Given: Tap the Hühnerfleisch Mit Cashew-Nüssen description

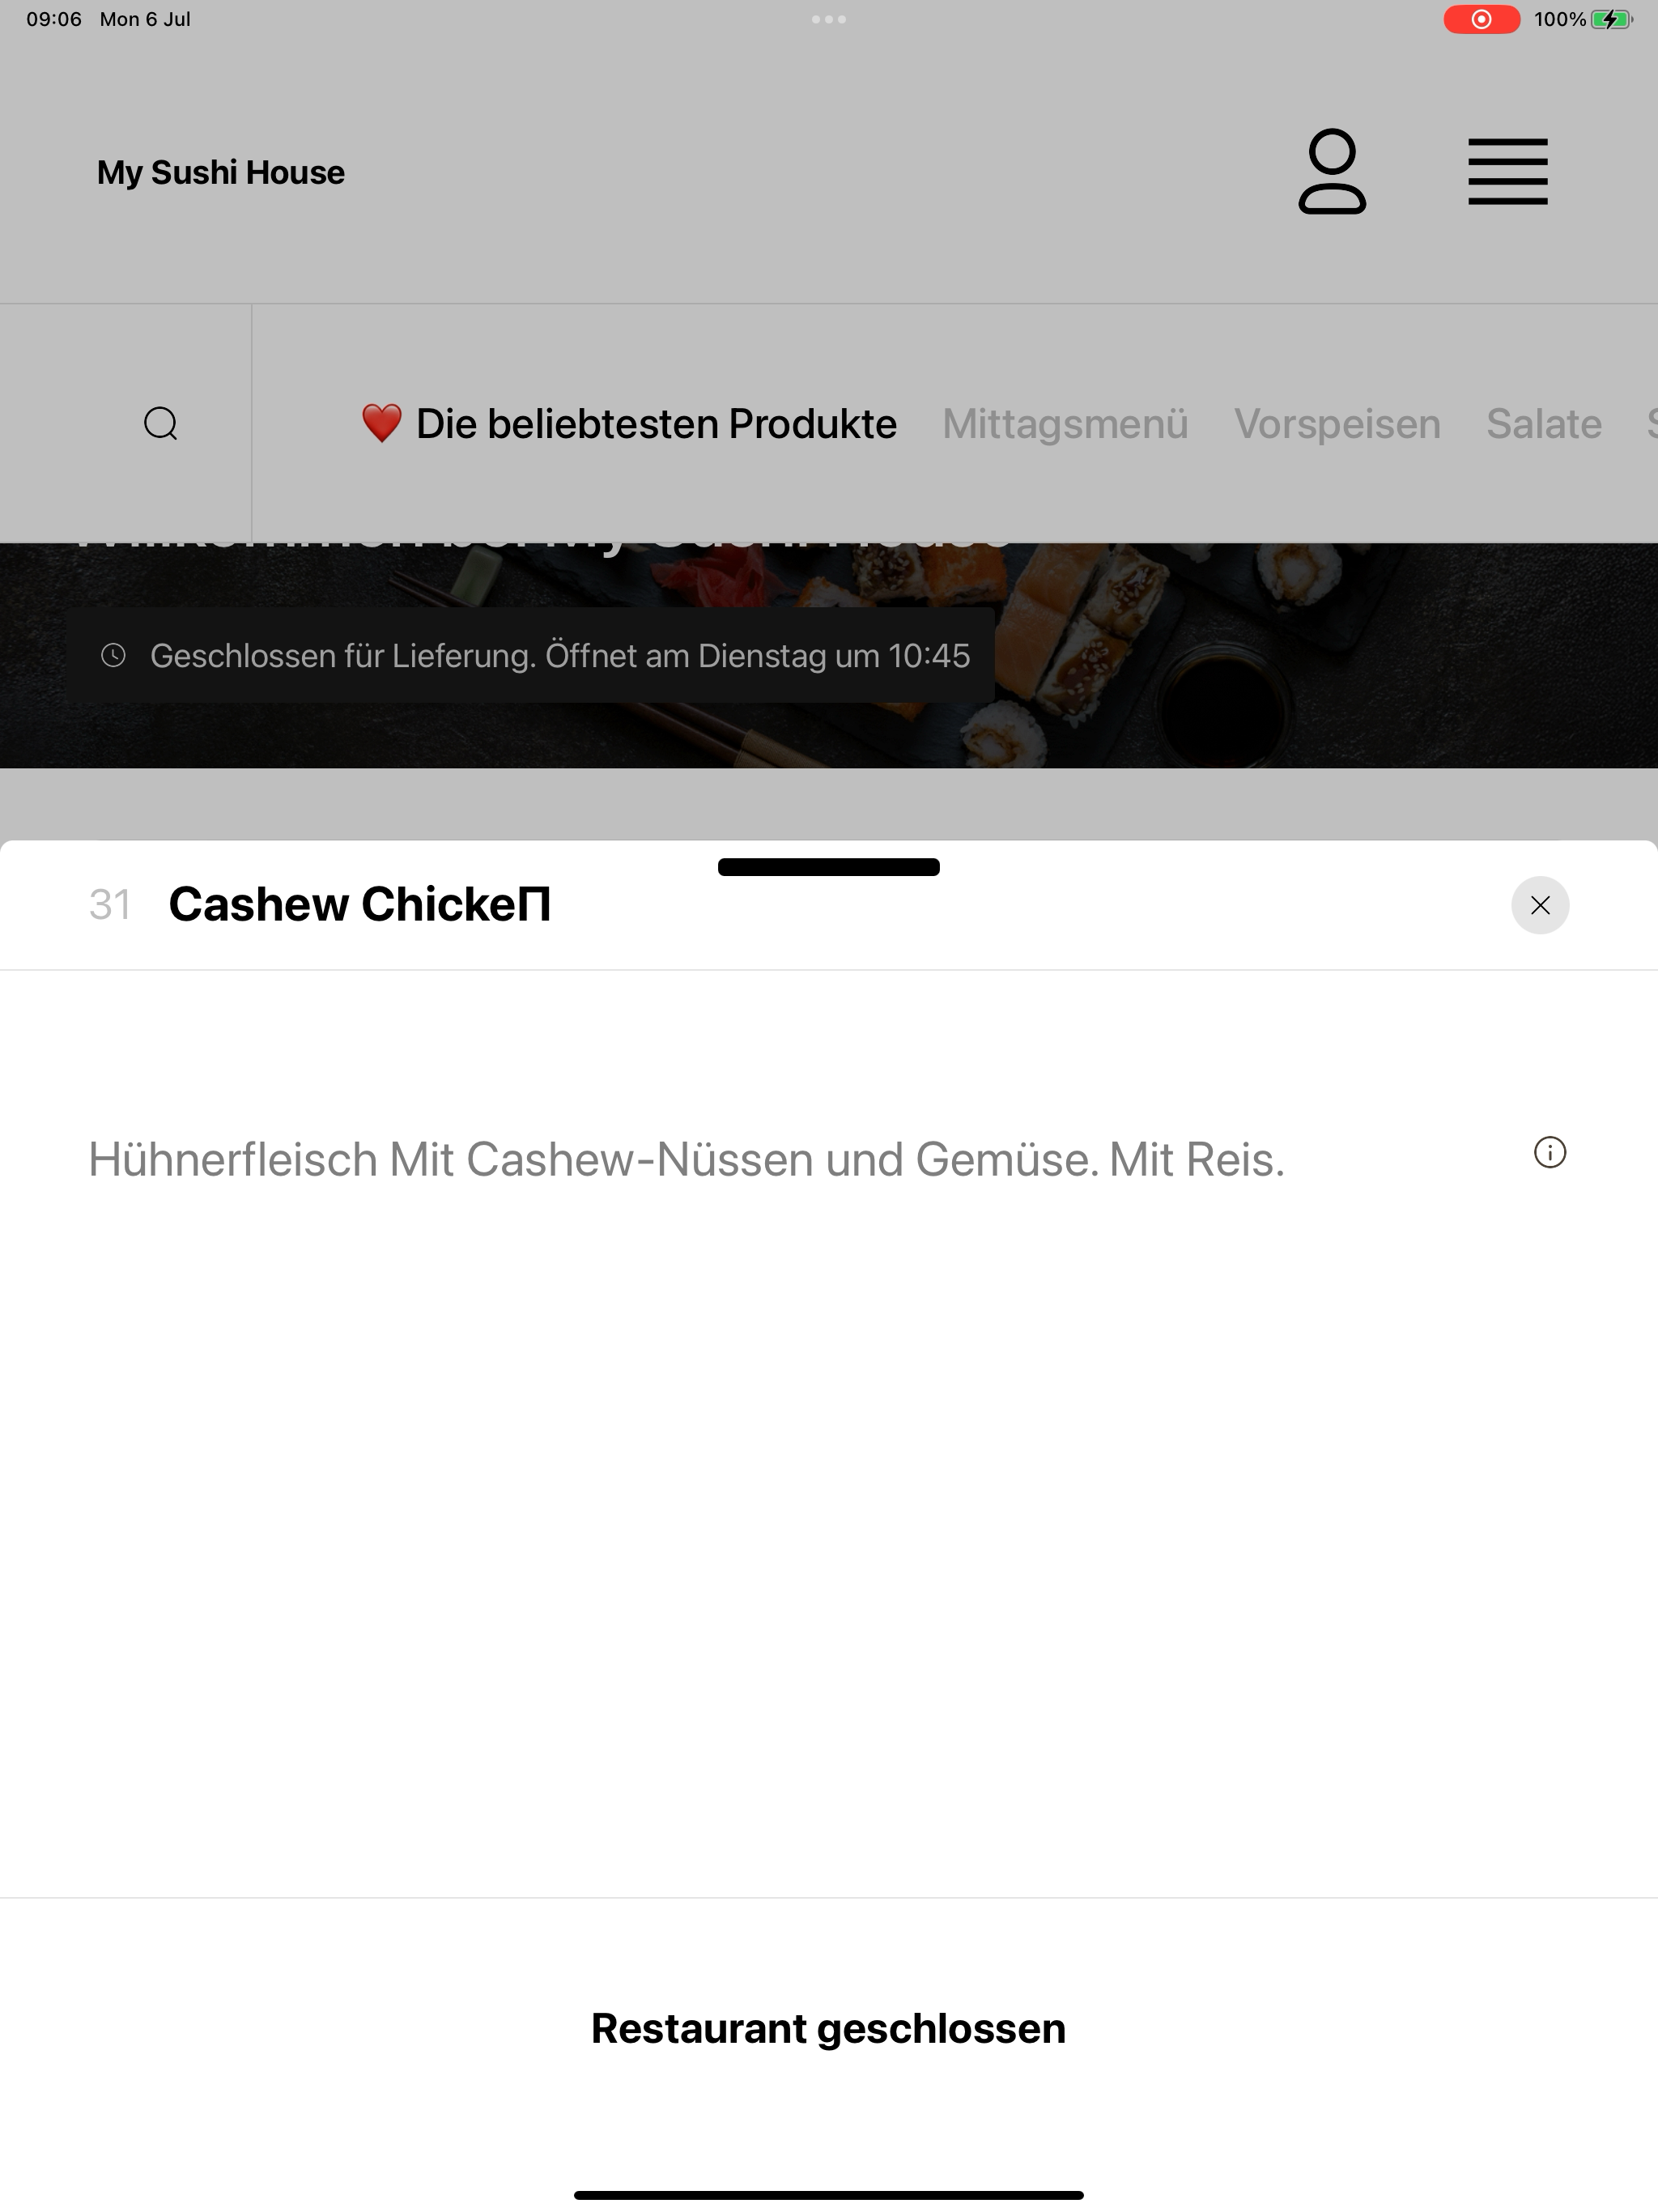Looking at the screenshot, I should (686, 1160).
